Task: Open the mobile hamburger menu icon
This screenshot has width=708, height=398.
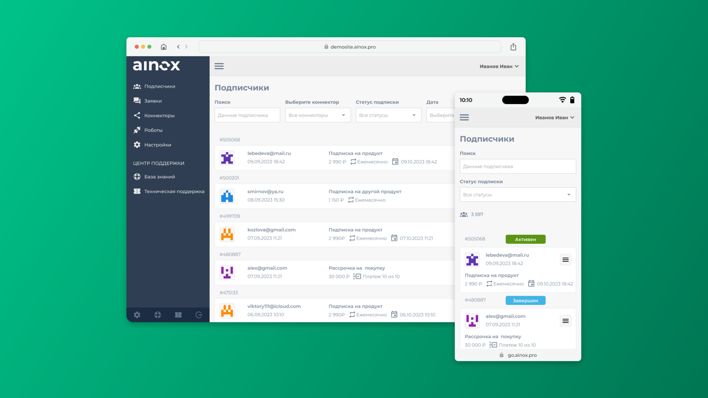Action: pyautogui.click(x=464, y=118)
